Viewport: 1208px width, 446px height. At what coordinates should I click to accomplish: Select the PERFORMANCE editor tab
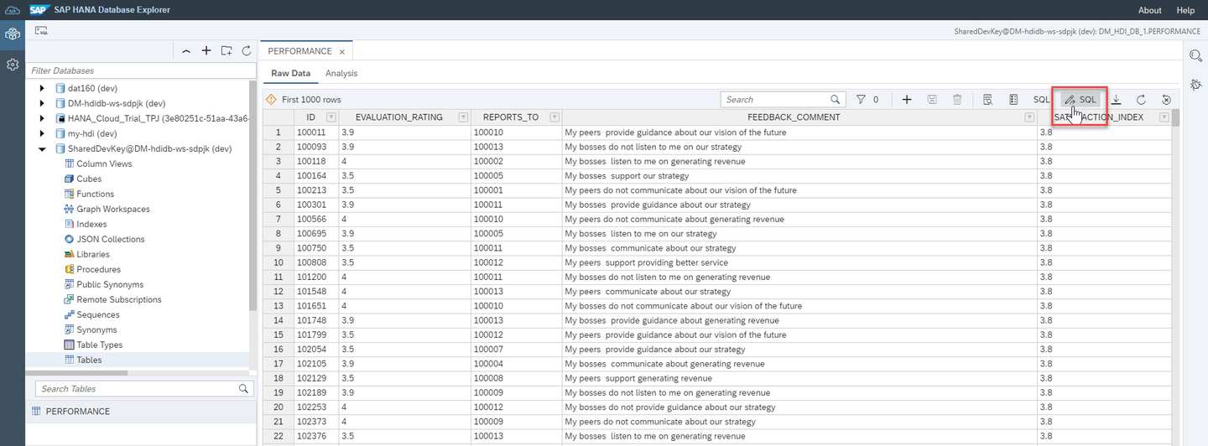[x=299, y=51]
